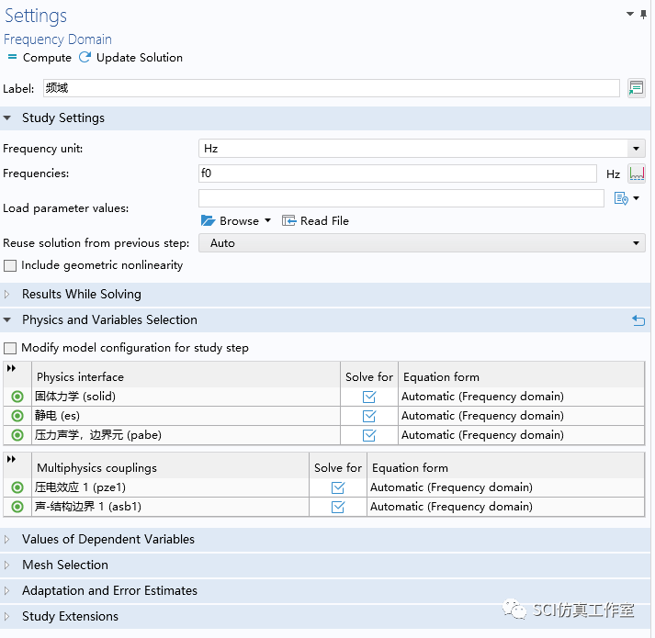This screenshot has width=655, height=638.
Task: Click status icon for 声-结构边界 1 (asb1)
Action: 17,507
